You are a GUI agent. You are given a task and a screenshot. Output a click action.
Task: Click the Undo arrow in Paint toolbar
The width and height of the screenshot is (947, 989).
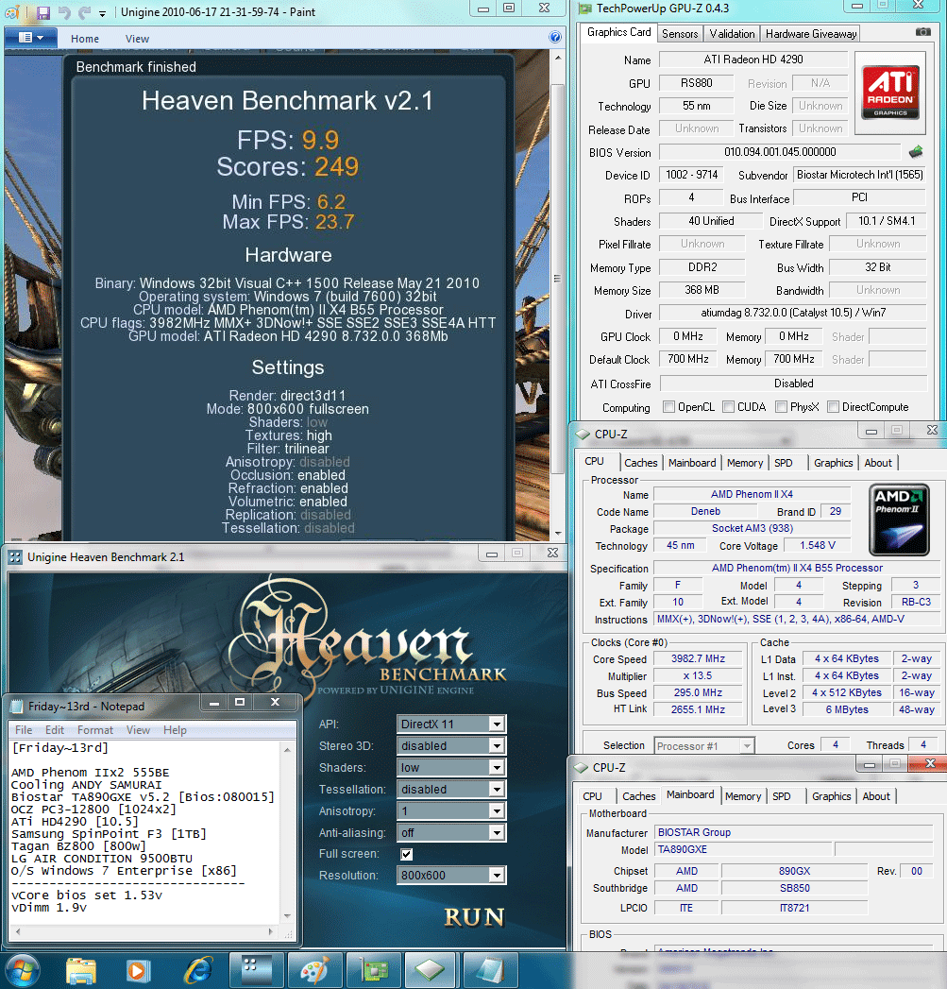pos(63,12)
